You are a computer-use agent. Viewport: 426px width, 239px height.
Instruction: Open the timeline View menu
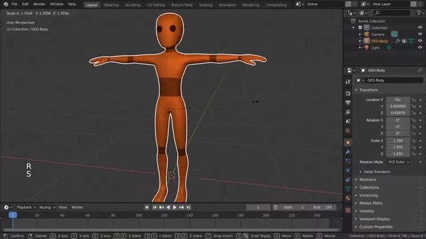[63, 207]
